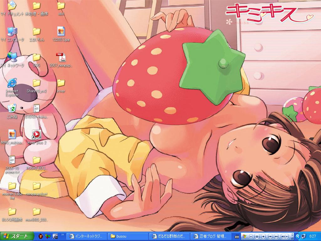The width and height of the screenshot is (321, 241).
Task: Select the 070101-huku text file
Action: (36, 111)
